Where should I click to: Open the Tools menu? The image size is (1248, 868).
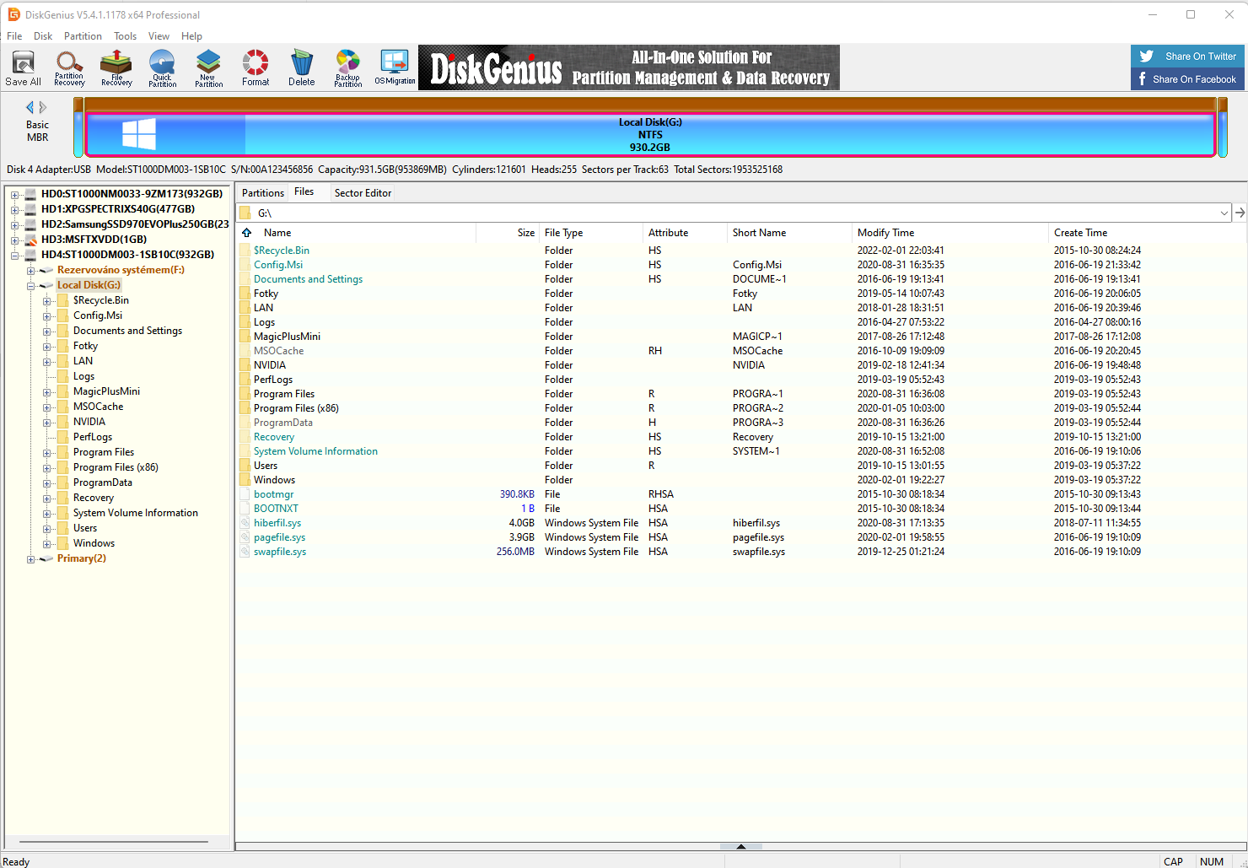tap(125, 36)
